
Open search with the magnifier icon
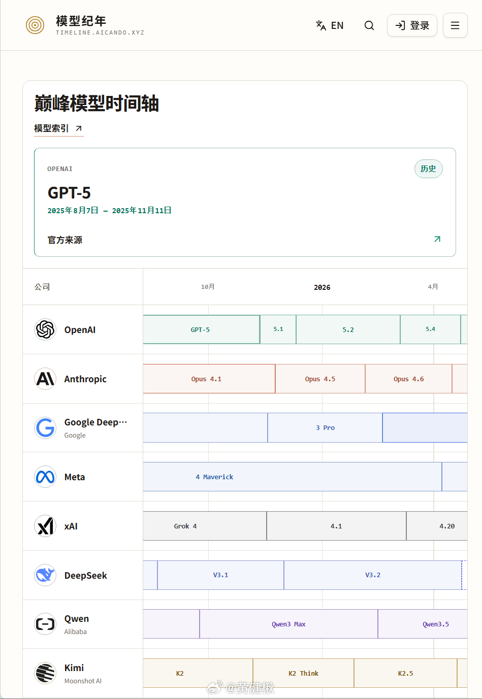(369, 25)
